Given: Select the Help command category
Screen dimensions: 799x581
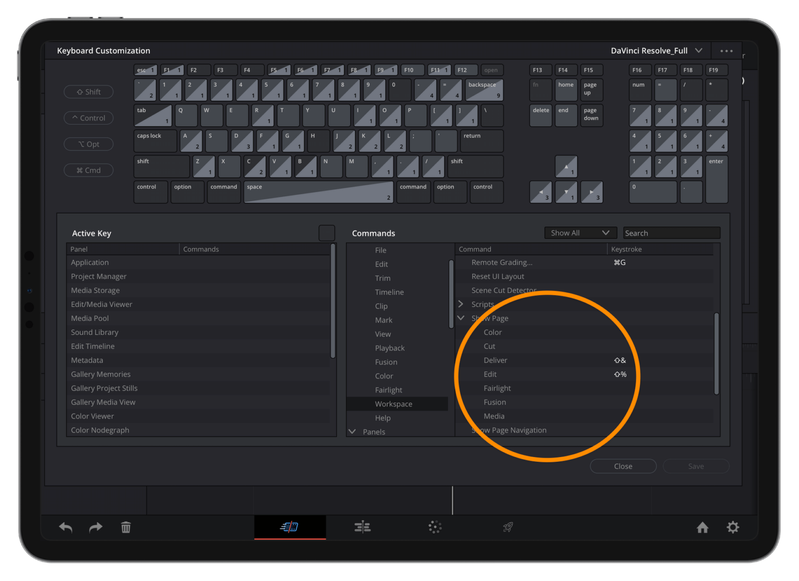Looking at the screenshot, I should coord(382,418).
